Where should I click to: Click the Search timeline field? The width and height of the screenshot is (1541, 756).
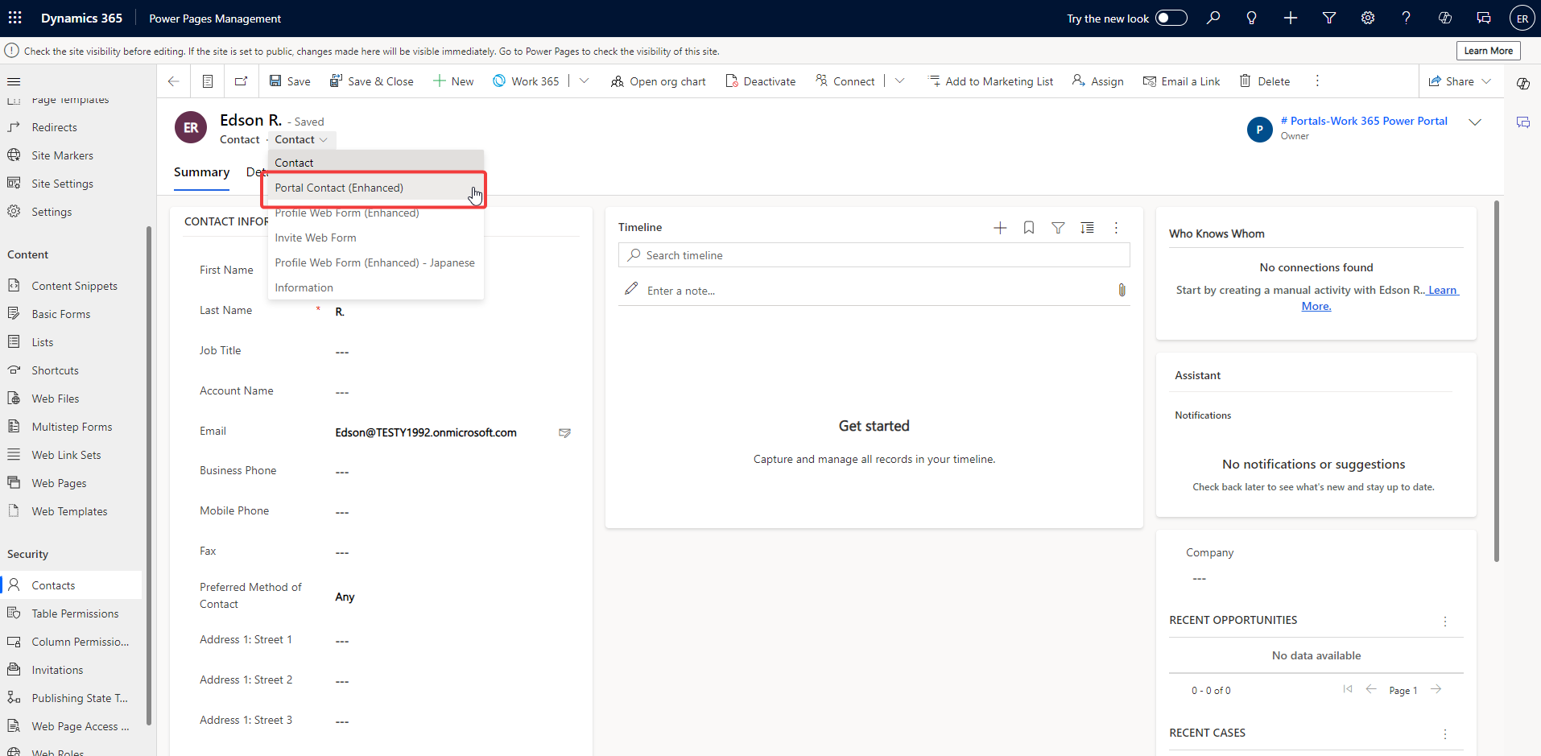pyautogui.click(x=874, y=255)
